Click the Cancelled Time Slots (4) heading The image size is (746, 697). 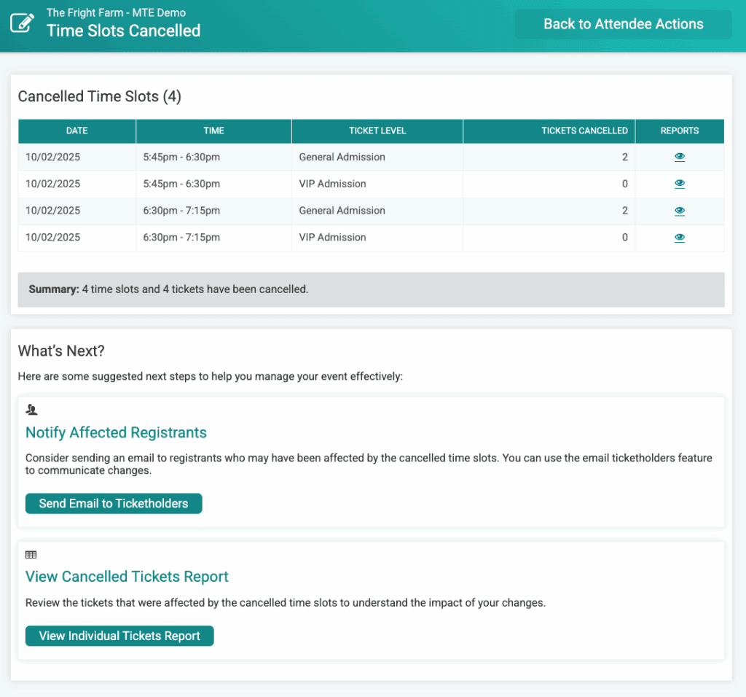pyautogui.click(x=99, y=96)
